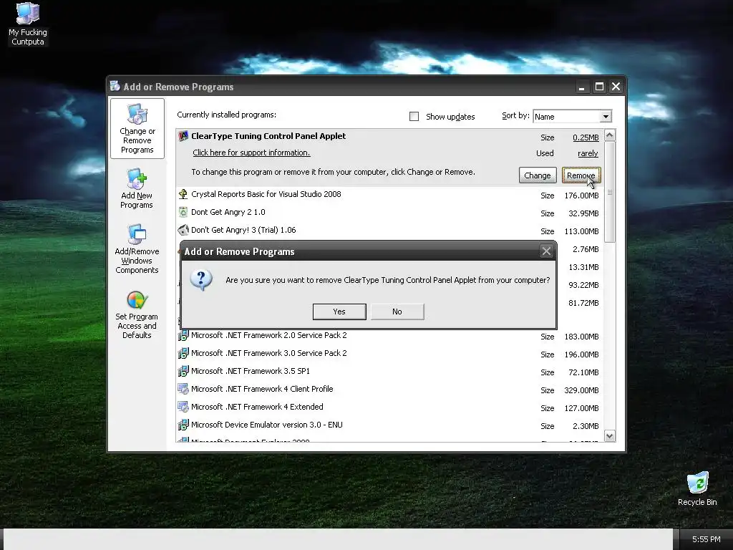
Task: Open the Click here for support information link
Action: (x=251, y=153)
